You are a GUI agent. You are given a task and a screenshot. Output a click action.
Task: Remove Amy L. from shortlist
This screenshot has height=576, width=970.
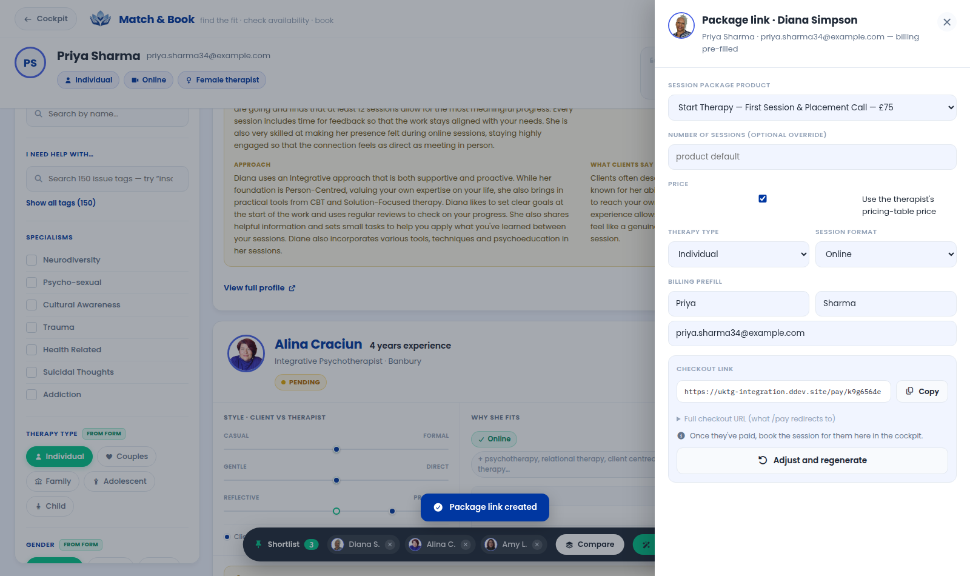(537, 544)
